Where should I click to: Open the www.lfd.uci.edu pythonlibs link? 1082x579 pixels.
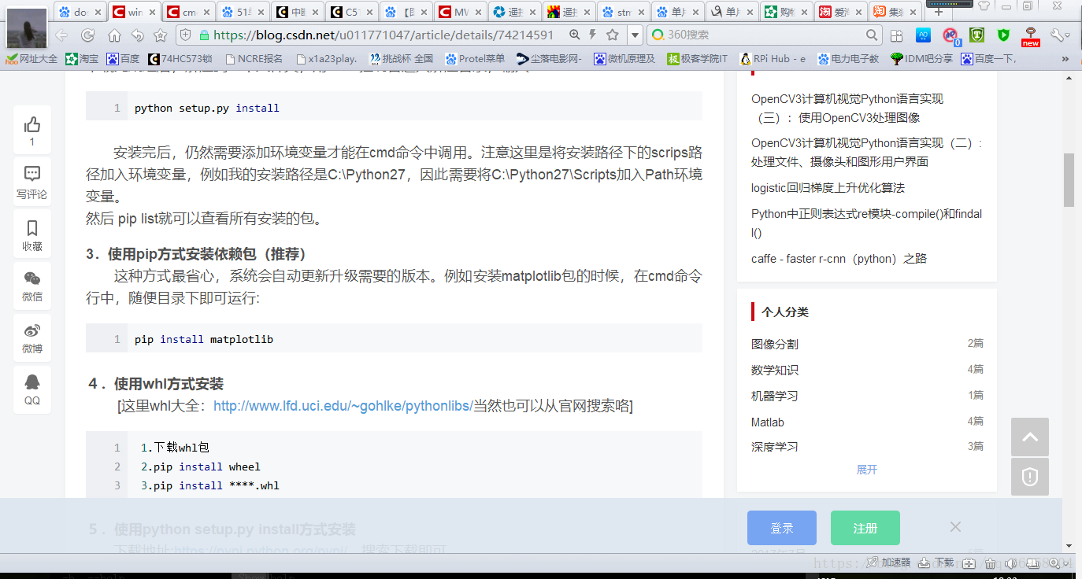tap(343, 406)
